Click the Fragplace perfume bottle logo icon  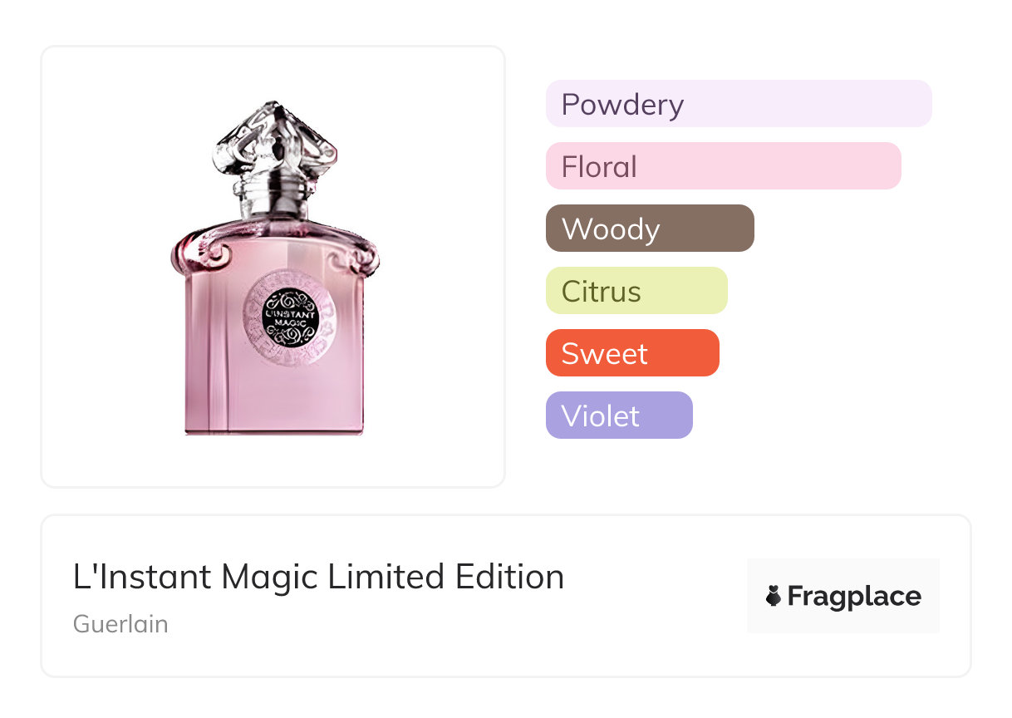(x=774, y=596)
